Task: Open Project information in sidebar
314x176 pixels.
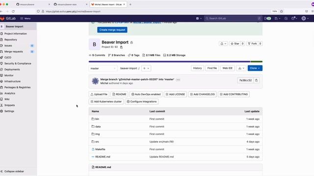Action: [x=16, y=34]
